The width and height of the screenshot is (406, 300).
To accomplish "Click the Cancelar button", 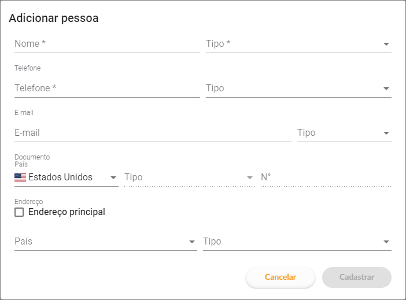I will coord(280,277).
